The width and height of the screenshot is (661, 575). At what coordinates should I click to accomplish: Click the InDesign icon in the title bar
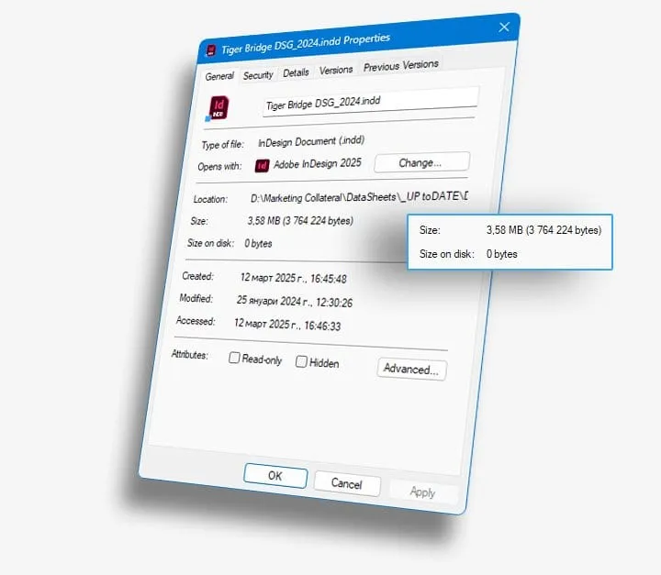pyautogui.click(x=211, y=51)
